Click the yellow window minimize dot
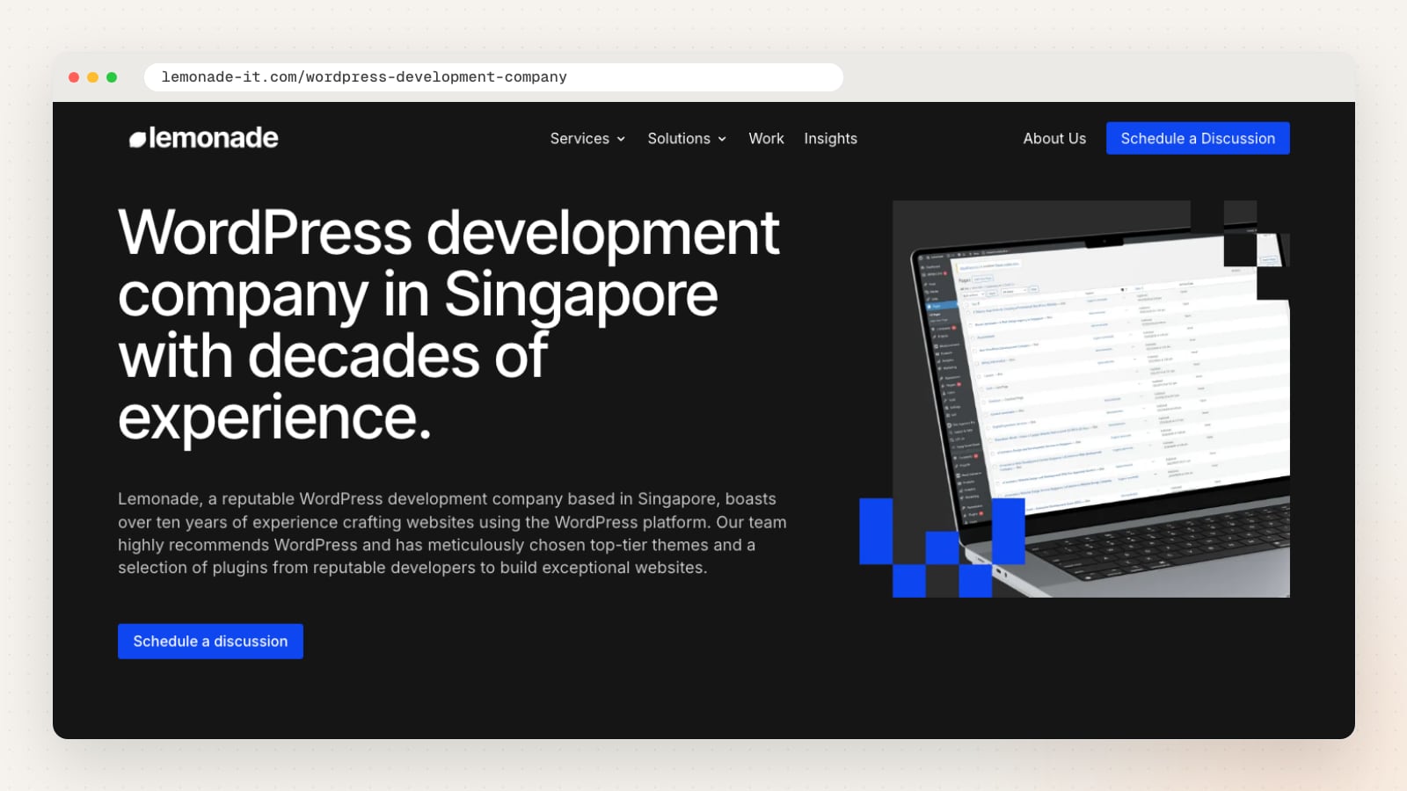Screen dimensions: 1407x791 coord(92,77)
